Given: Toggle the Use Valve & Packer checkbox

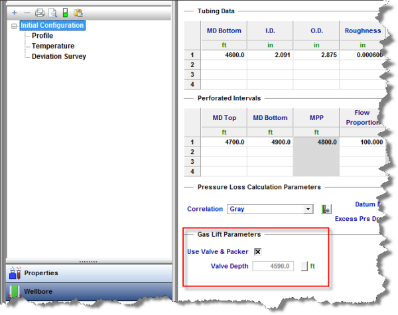Looking at the screenshot, I should [x=258, y=252].
